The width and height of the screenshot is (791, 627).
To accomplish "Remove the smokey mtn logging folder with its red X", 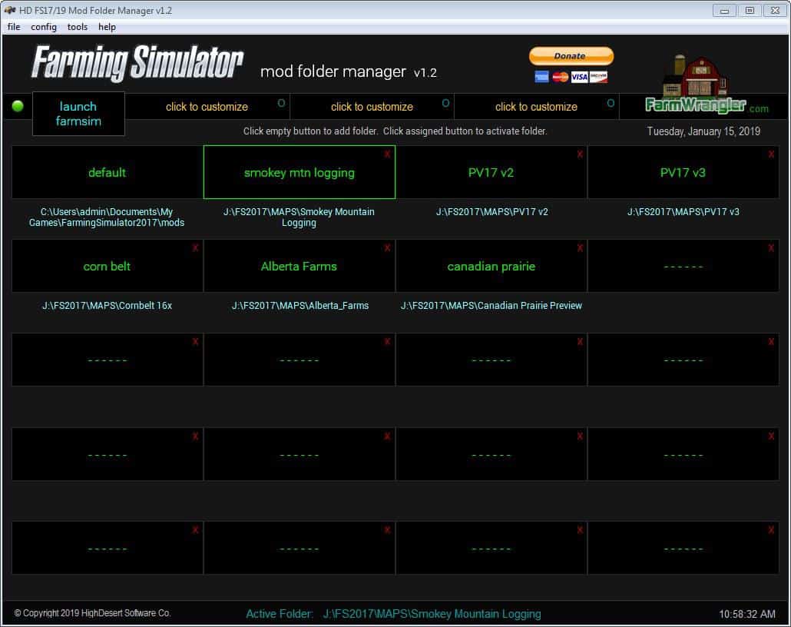I will tap(387, 154).
